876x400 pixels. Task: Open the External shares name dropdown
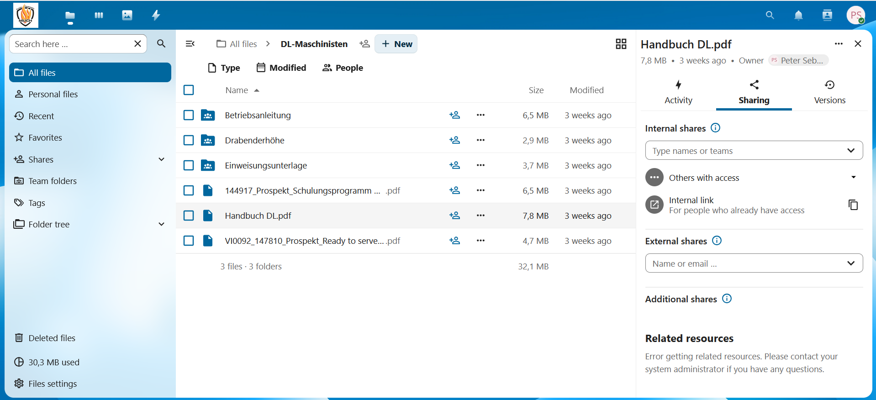click(754, 263)
